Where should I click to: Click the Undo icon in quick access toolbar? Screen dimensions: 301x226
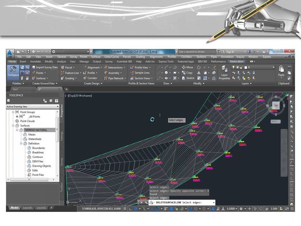(38, 51)
